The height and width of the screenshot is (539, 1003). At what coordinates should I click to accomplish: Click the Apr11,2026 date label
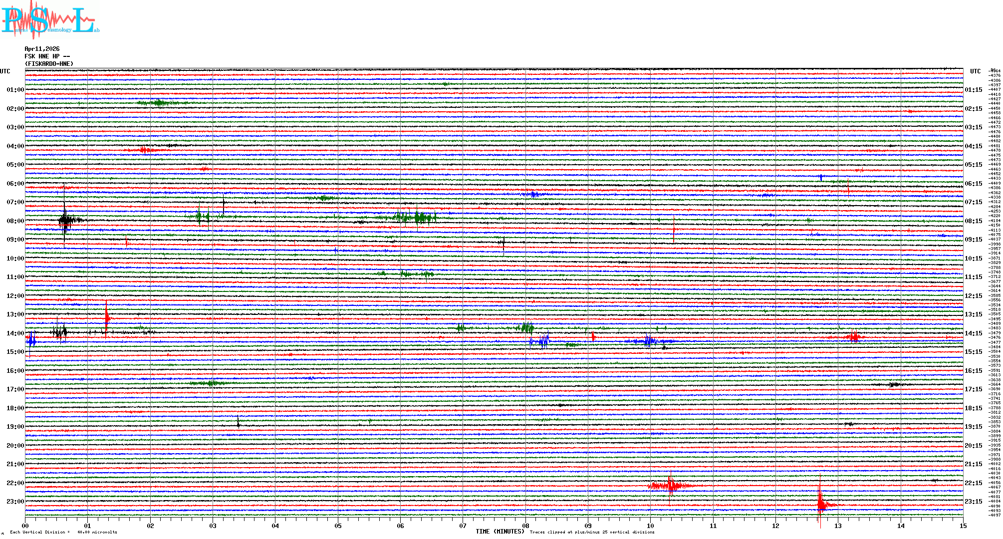click(42, 49)
